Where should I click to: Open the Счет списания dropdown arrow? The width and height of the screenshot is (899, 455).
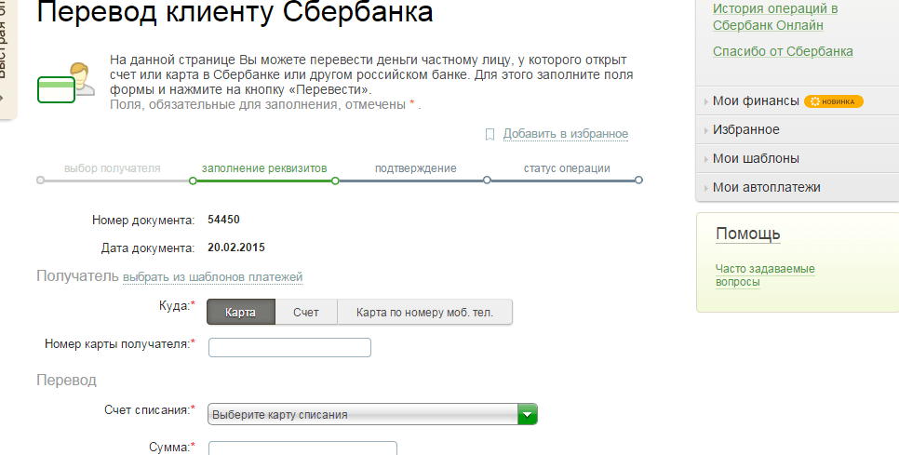click(x=528, y=414)
